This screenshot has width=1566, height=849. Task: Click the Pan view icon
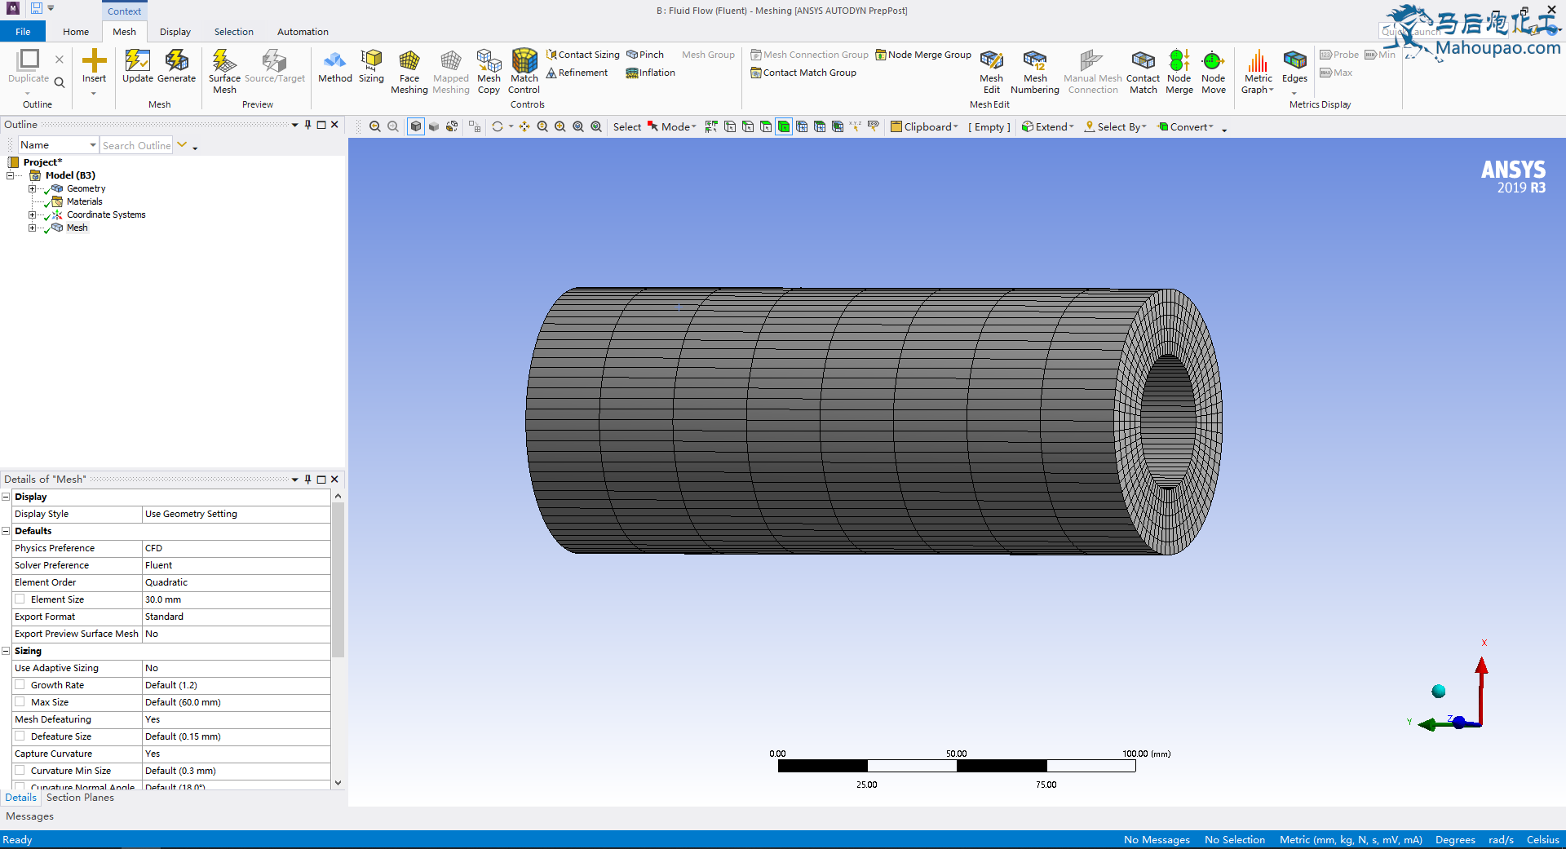(524, 126)
